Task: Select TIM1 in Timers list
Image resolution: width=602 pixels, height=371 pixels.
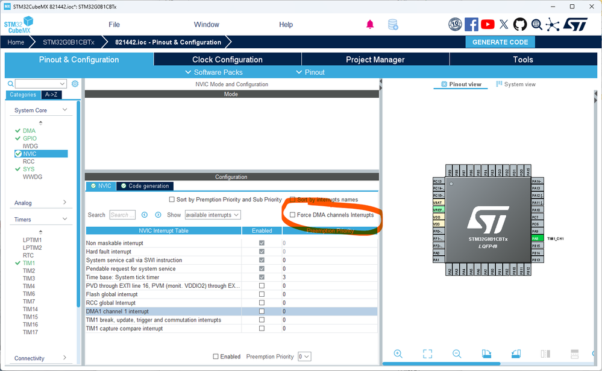Action: click(29, 263)
